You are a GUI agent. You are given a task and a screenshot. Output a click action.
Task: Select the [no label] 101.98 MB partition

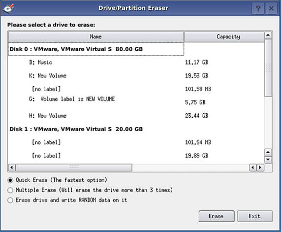tap(46, 89)
